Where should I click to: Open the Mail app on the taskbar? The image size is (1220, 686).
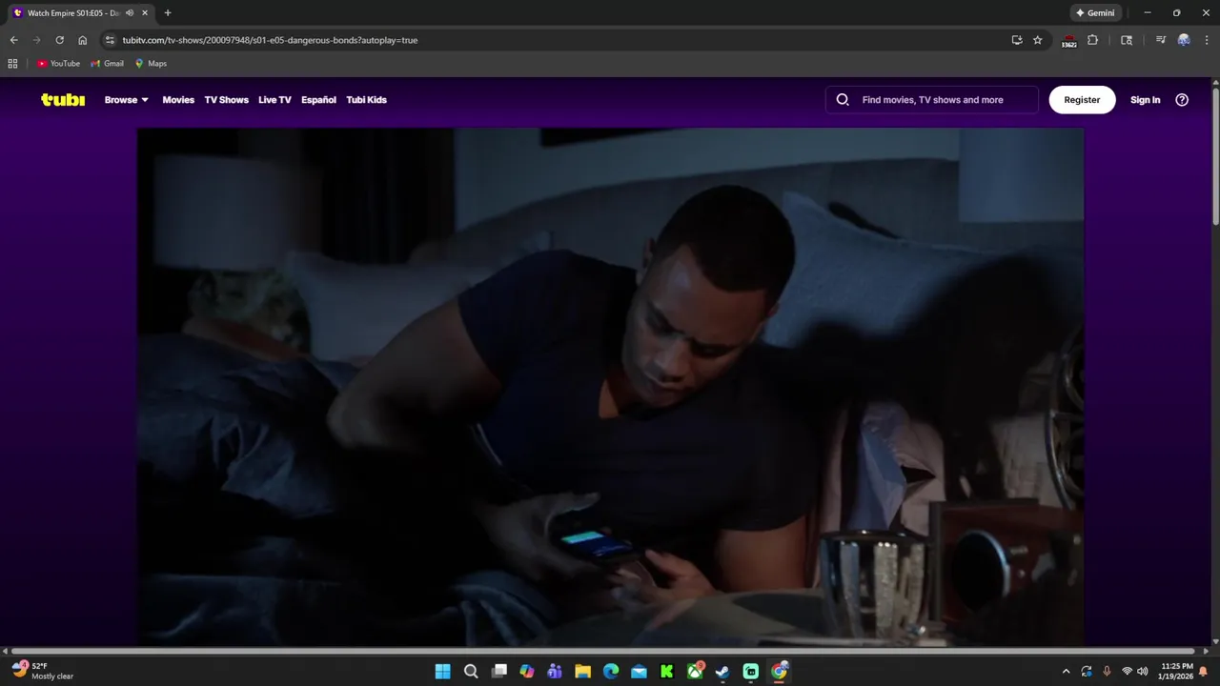click(x=639, y=672)
